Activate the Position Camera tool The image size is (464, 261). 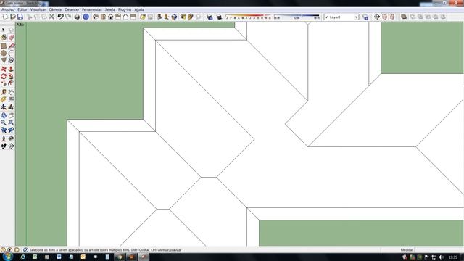(4, 138)
